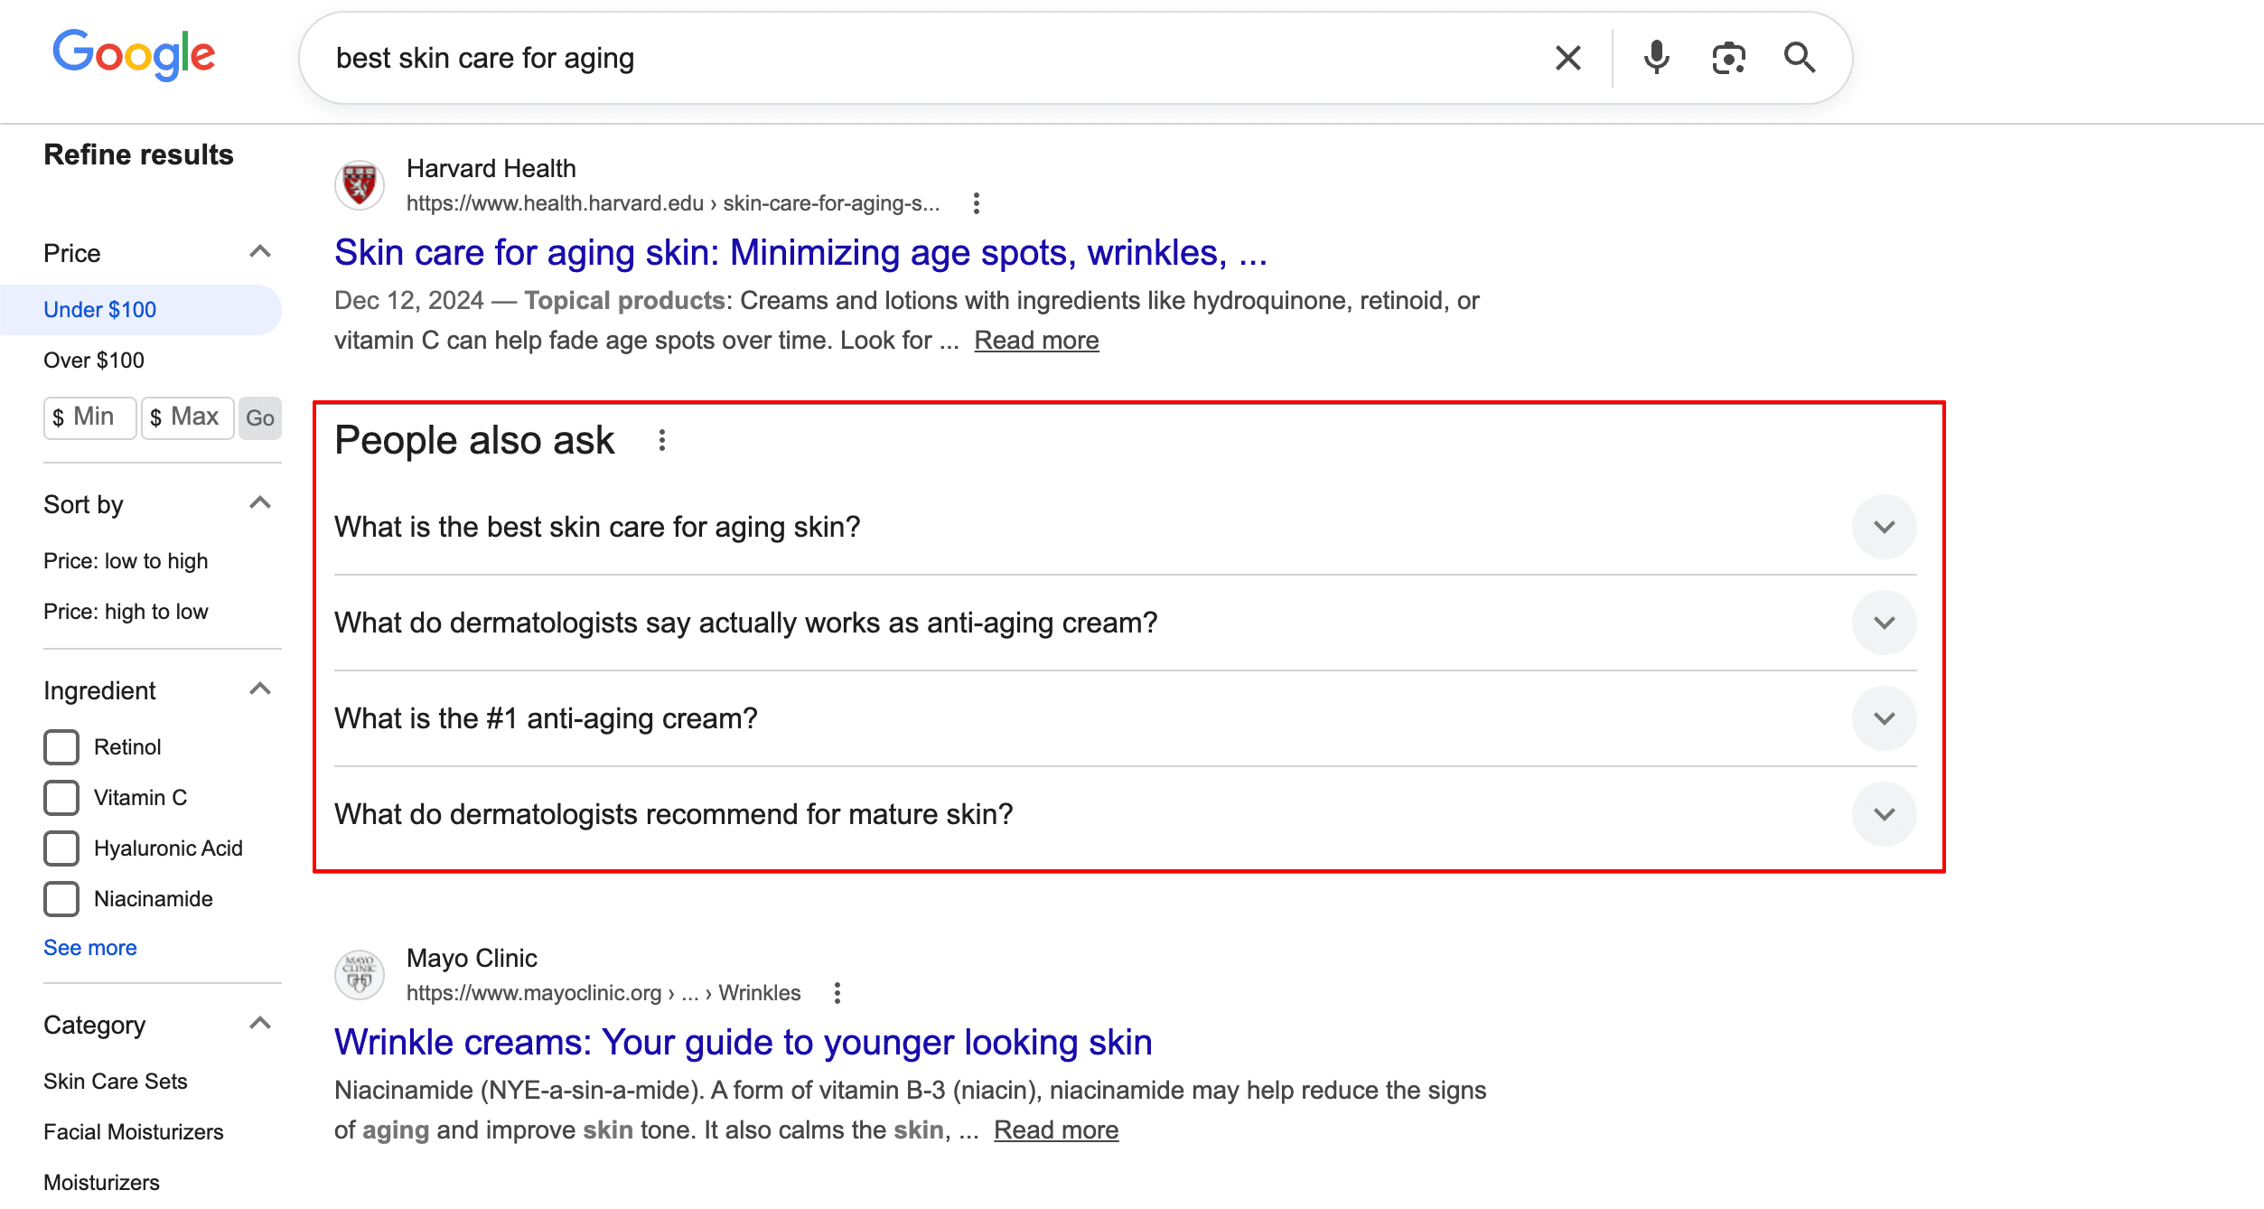Collapse the Price filter section

pyautogui.click(x=260, y=252)
